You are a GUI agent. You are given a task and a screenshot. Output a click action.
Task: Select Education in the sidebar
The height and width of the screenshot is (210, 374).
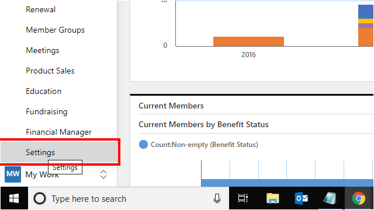pyautogui.click(x=43, y=91)
